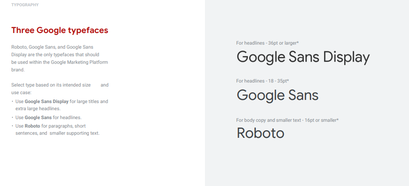Click the words Google Marketing Platform
Image resolution: width=409 pixels, height=186 pixels.
click(79, 62)
